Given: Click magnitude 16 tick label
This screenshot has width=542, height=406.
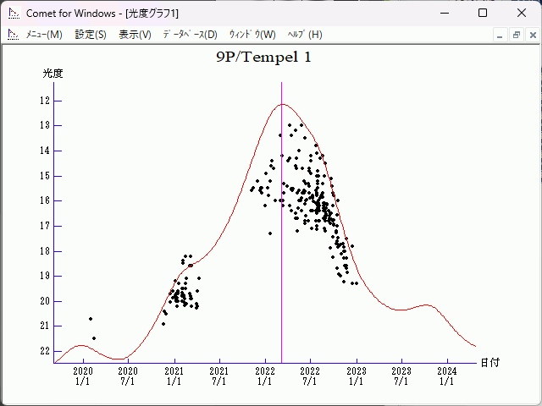Looking at the screenshot, I should coord(45,200).
